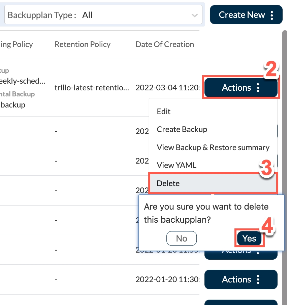This screenshot has height=305, width=289.
Task: Click the three-dot icon in the top Actions button
Action: pos(258,88)
